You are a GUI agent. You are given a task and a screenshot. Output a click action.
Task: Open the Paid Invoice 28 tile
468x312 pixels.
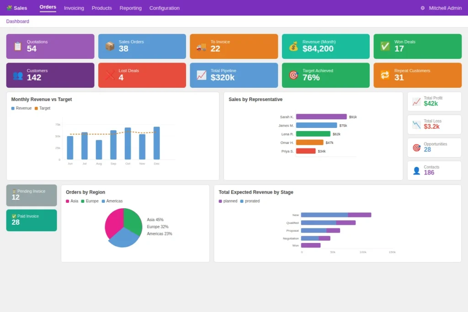[x=32, y=221]
